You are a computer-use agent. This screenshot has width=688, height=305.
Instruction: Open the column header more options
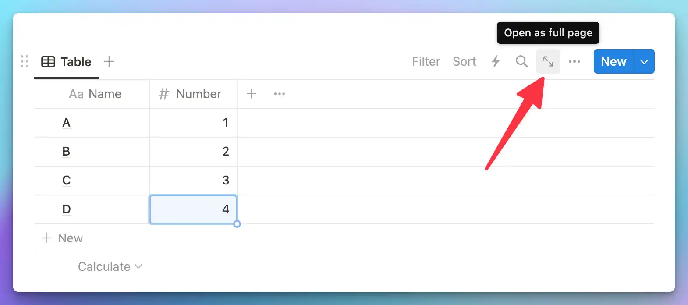279,94
